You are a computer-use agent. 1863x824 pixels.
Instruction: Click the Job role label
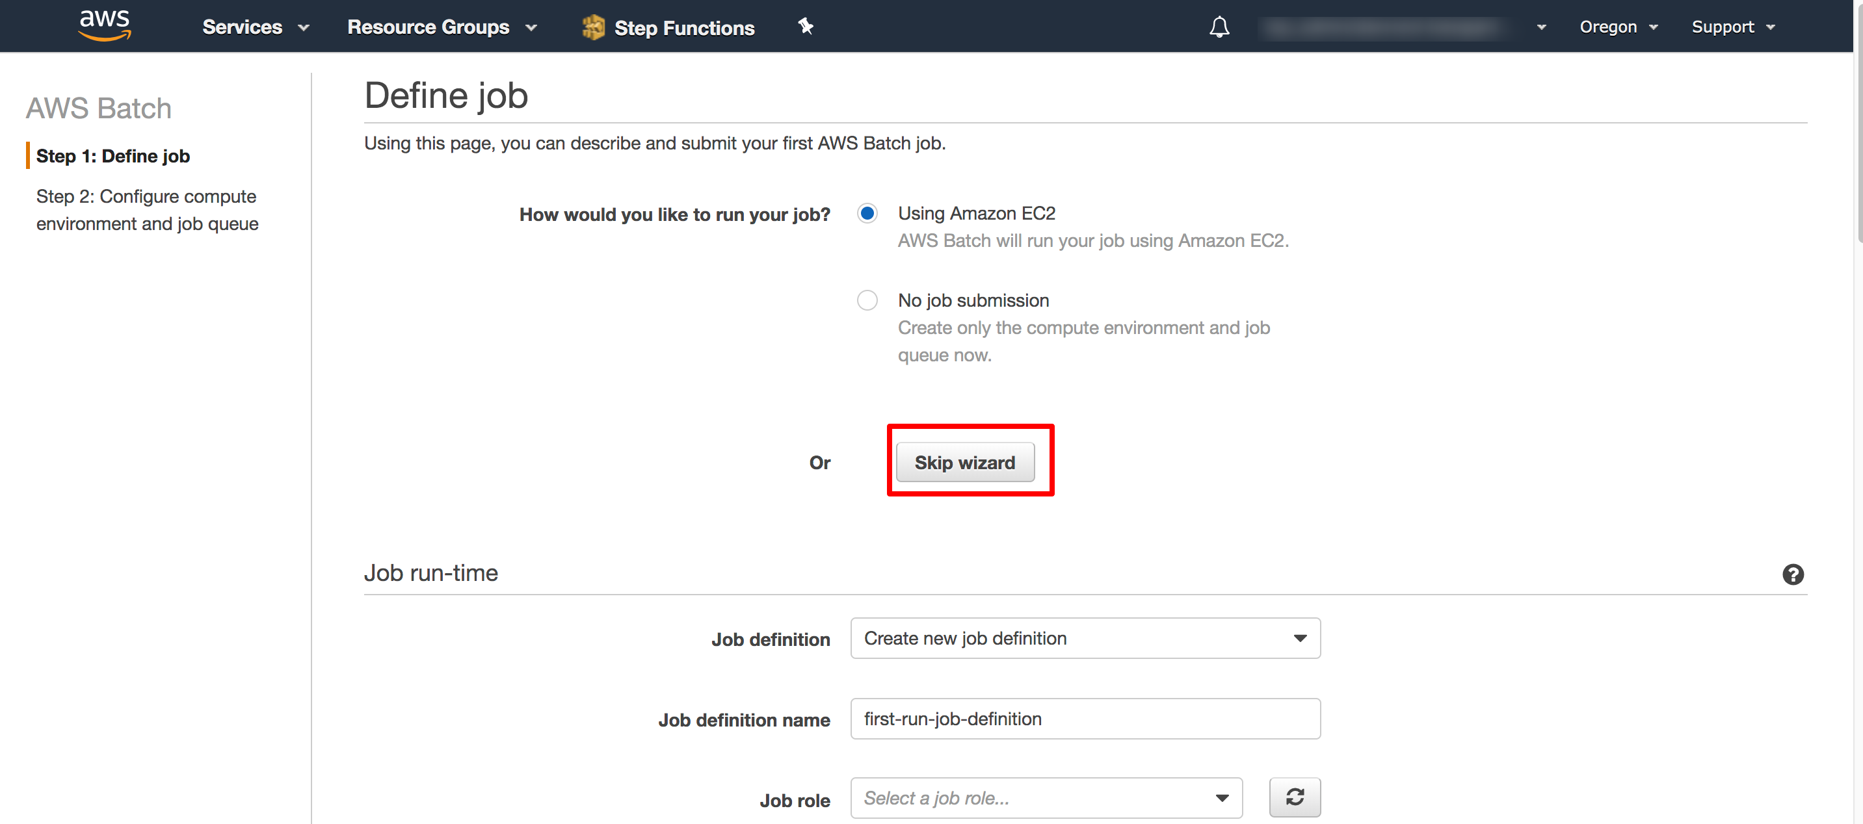795,800
